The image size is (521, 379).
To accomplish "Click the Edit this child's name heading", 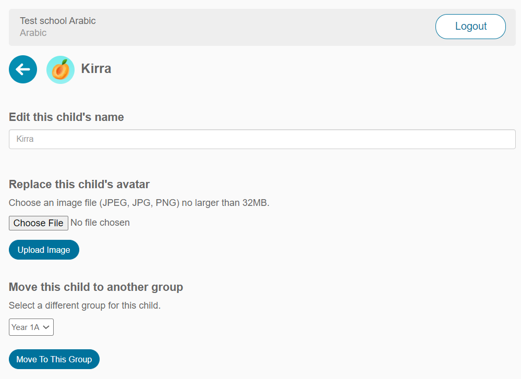I will (66, 117).
